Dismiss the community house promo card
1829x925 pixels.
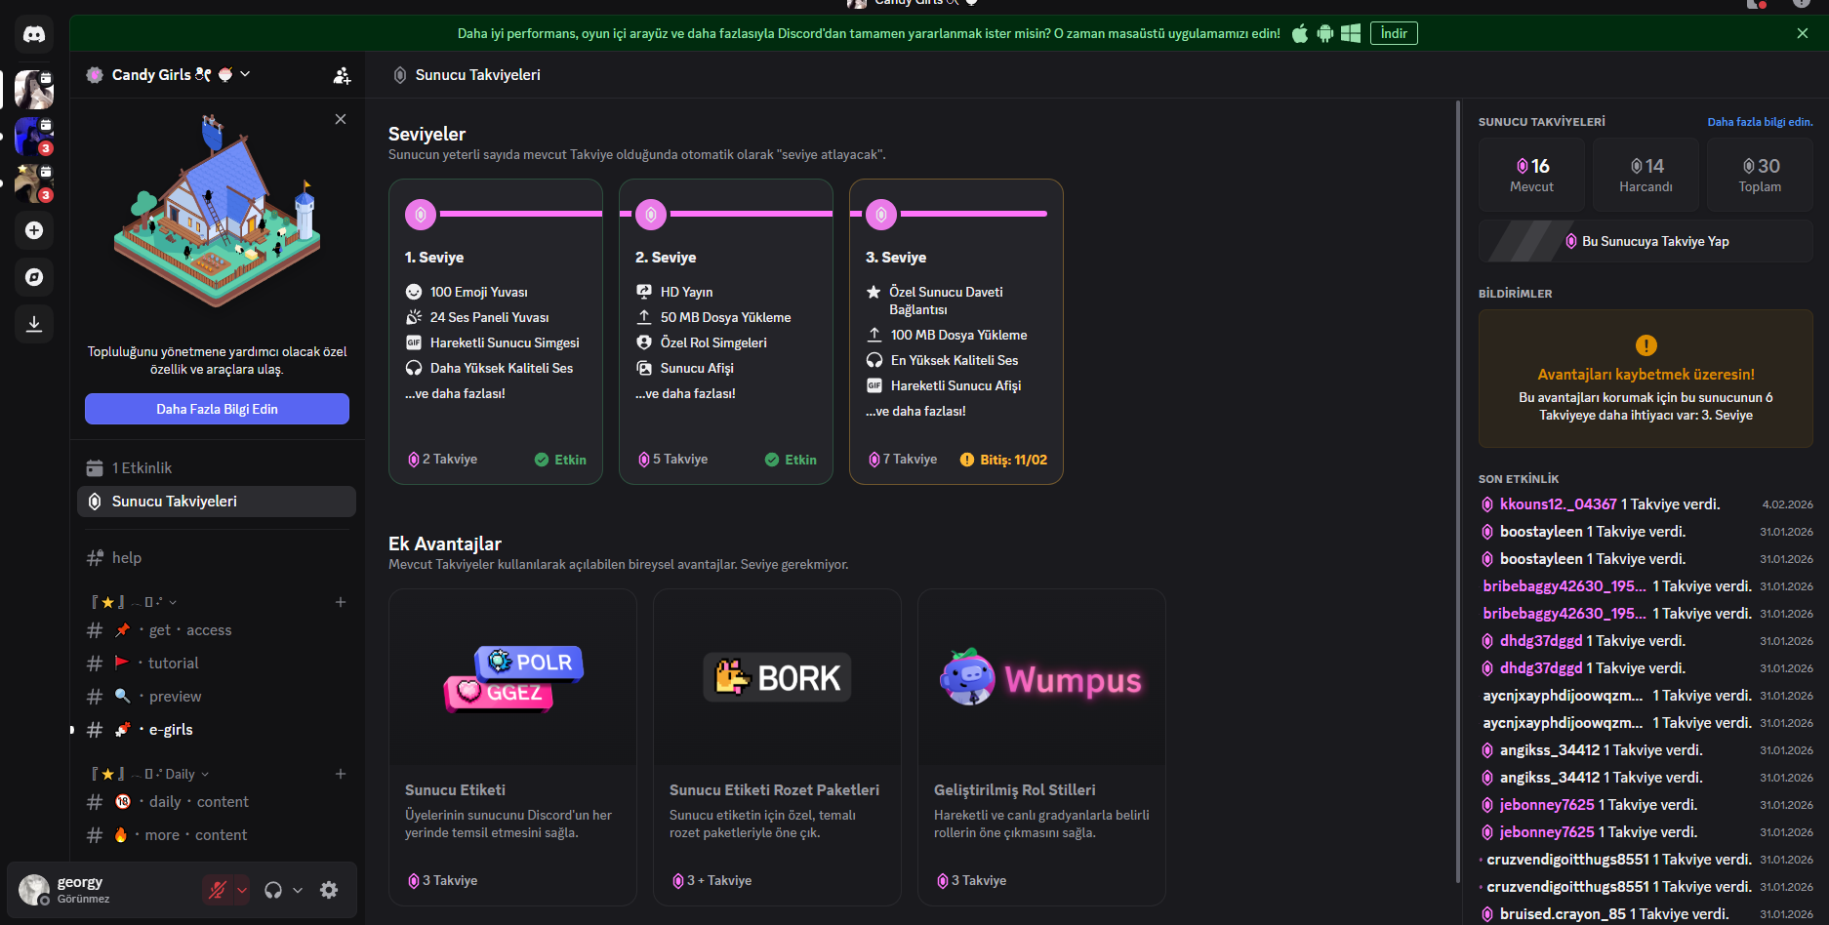pyautogui.click(x=341, y=119)
